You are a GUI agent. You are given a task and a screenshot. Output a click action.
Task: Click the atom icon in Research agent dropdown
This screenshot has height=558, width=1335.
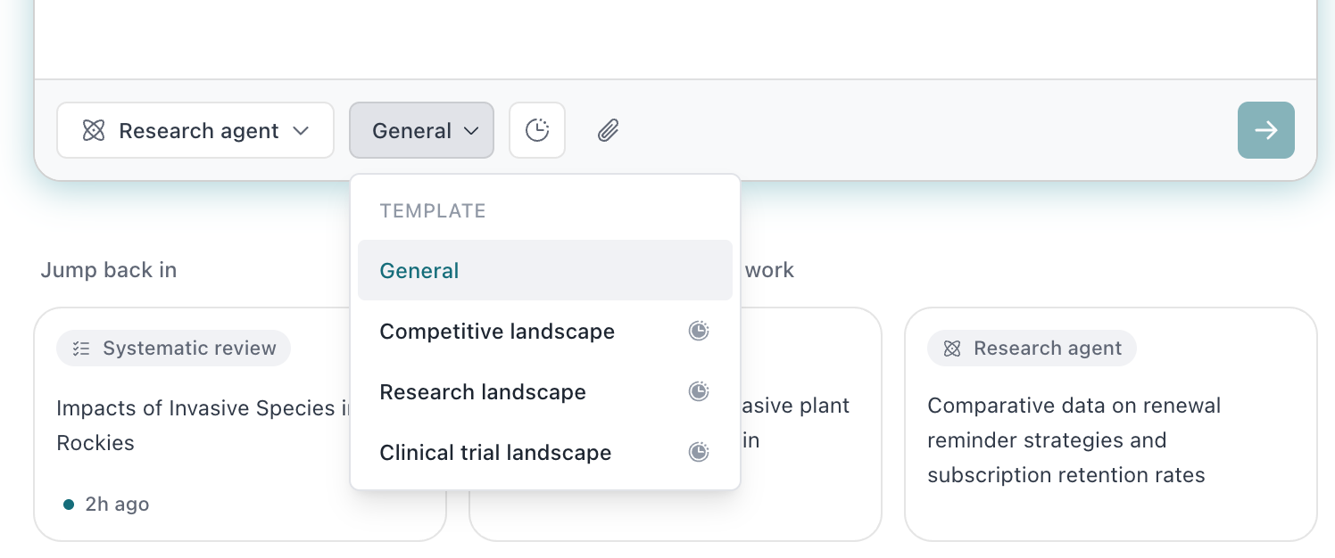tap(94, 131)
